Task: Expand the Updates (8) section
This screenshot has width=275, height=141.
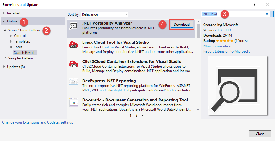Action: click(4, 67)
